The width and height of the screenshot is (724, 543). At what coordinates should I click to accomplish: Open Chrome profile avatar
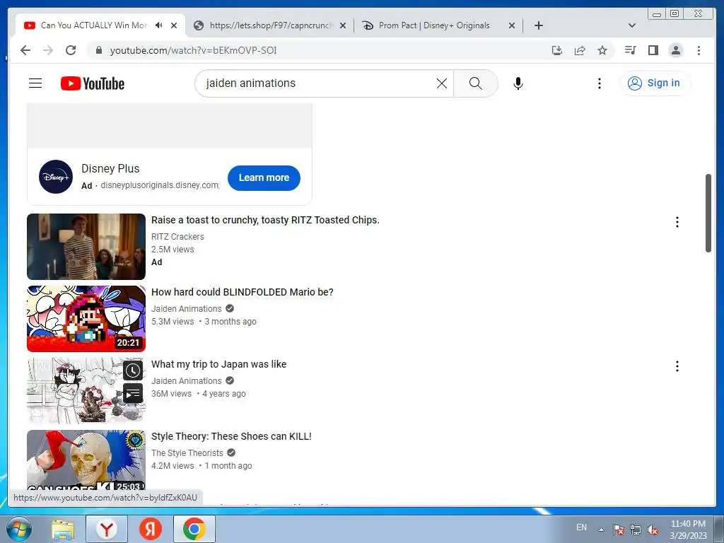click(675, 50)
